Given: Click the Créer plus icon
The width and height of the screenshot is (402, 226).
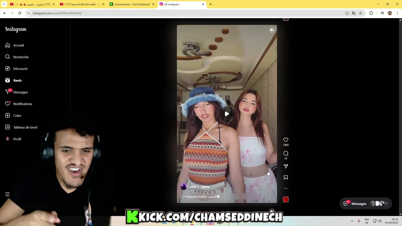Looking at the screenshot, I should point(8,116).
